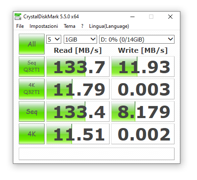Viewport: 197px width, 180px height.
Task: Select the 4K Q32T1 write value 0.003
Action: 143,89
